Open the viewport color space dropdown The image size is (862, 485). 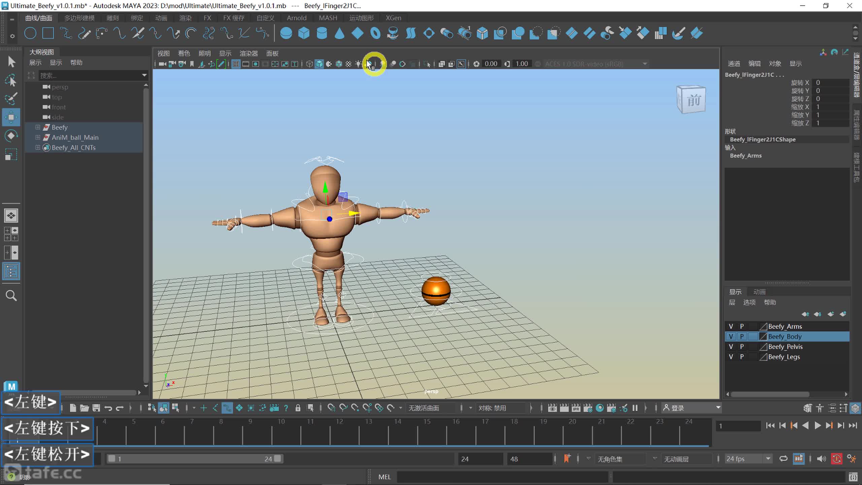click(x=596, y=64)
